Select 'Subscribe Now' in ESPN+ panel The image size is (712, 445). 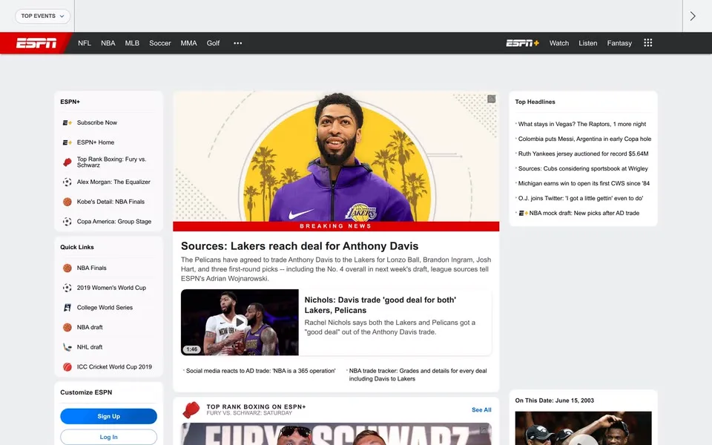click(96, 122)
